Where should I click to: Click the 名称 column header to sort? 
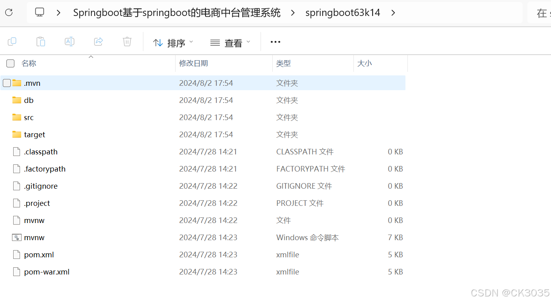[28, 63]
